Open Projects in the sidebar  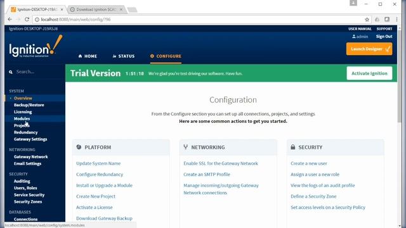click(x=22, y=125)
